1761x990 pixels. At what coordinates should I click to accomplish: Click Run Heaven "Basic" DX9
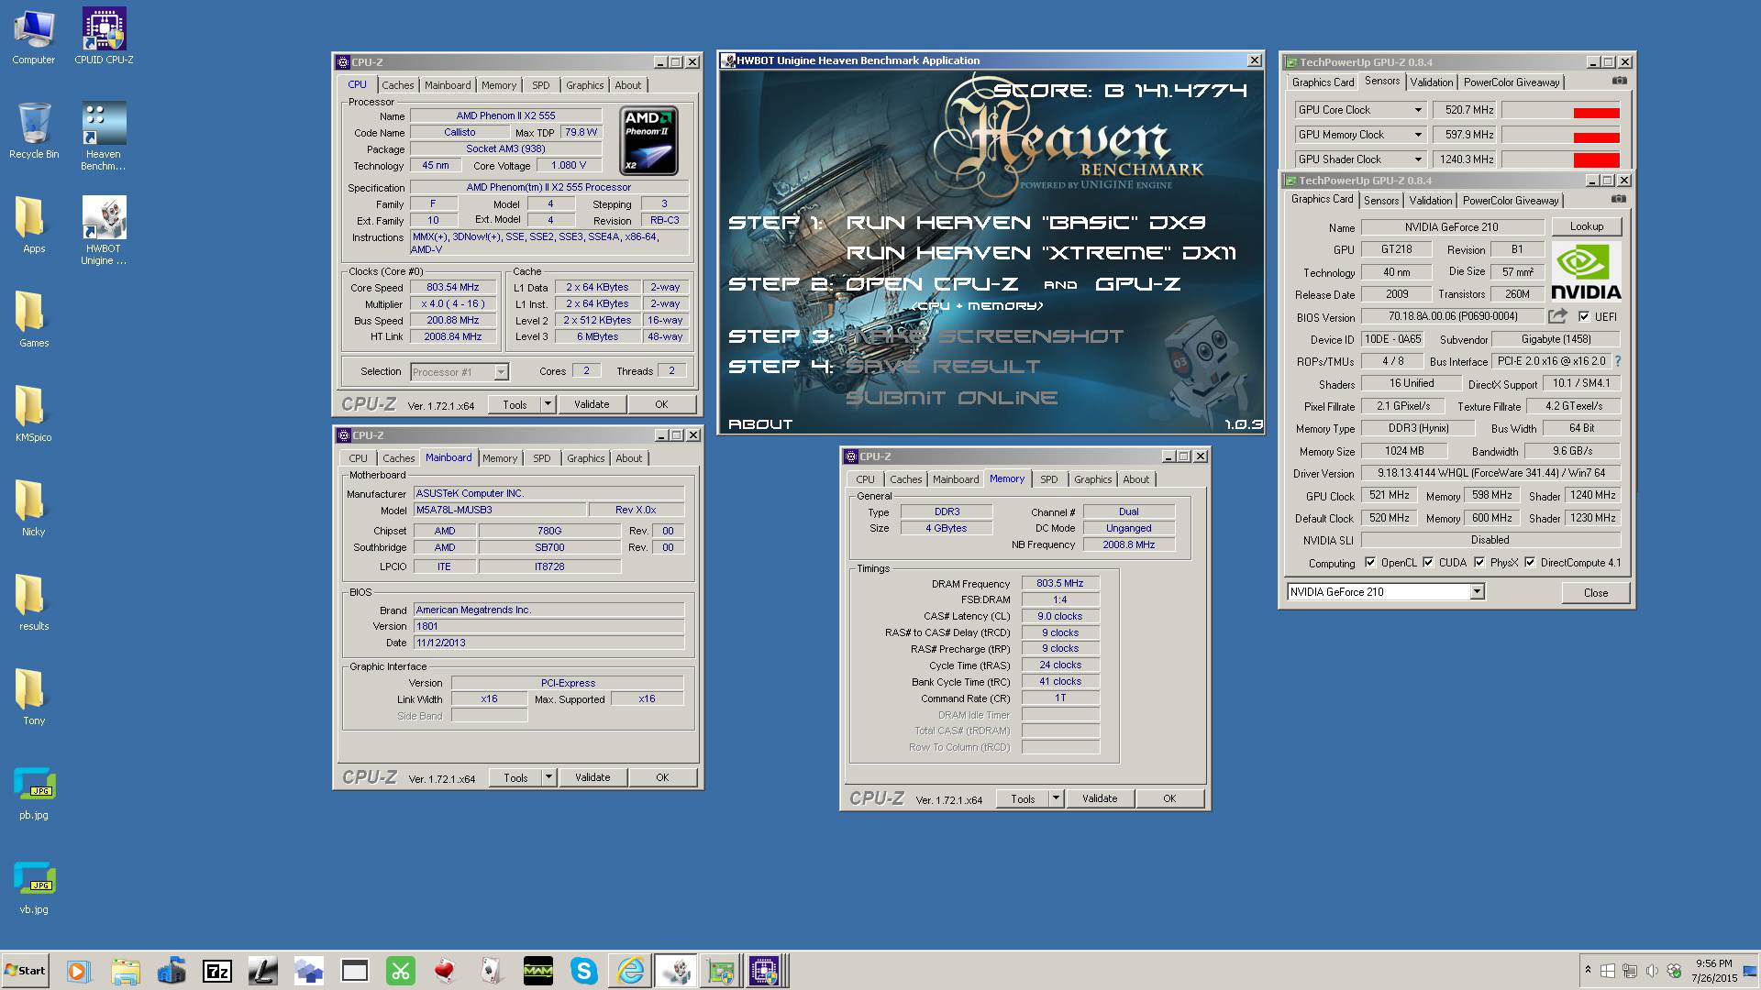(1025, 223)
